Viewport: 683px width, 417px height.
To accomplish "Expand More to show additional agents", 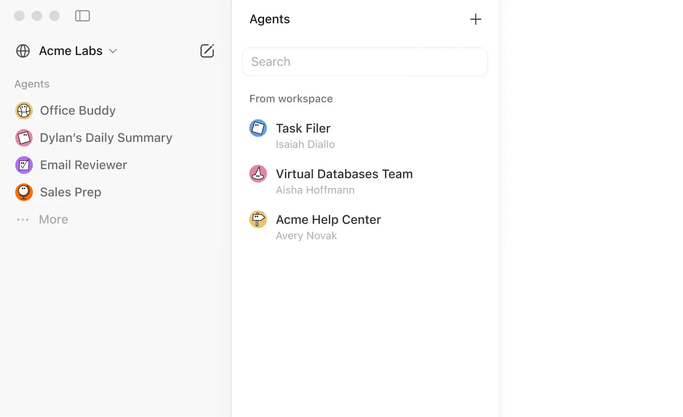I will click(53, 219).
